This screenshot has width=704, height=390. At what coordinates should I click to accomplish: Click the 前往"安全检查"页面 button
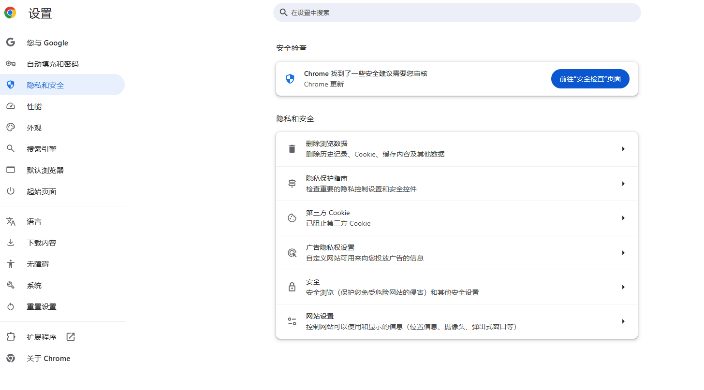[590, 79]
